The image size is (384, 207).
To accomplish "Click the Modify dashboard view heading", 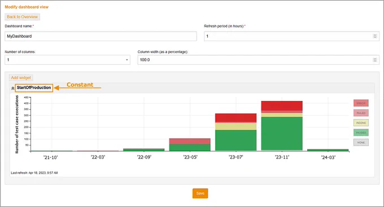I will [x=27, y=7].
